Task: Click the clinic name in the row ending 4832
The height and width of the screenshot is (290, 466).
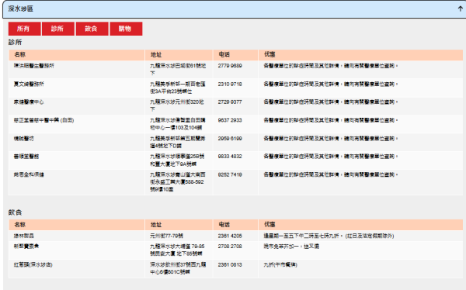Action: coord(26,157)
